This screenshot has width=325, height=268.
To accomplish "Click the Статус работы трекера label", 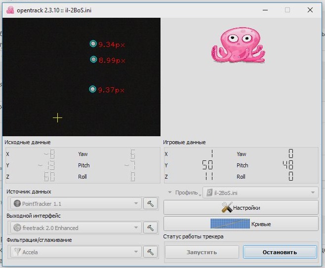I will click(x=193, y=236).
